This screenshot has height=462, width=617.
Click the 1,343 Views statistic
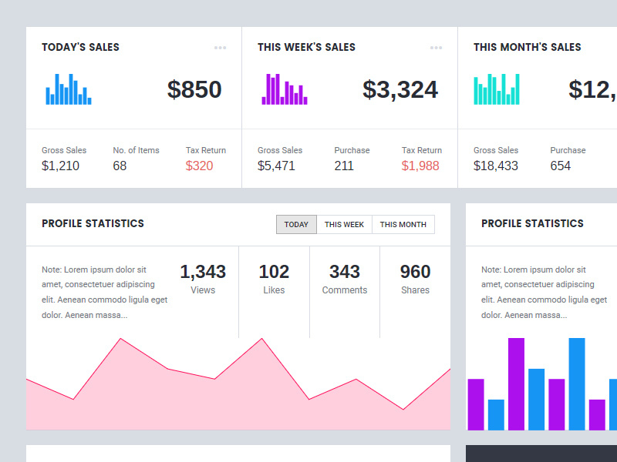tap(203, 279)
